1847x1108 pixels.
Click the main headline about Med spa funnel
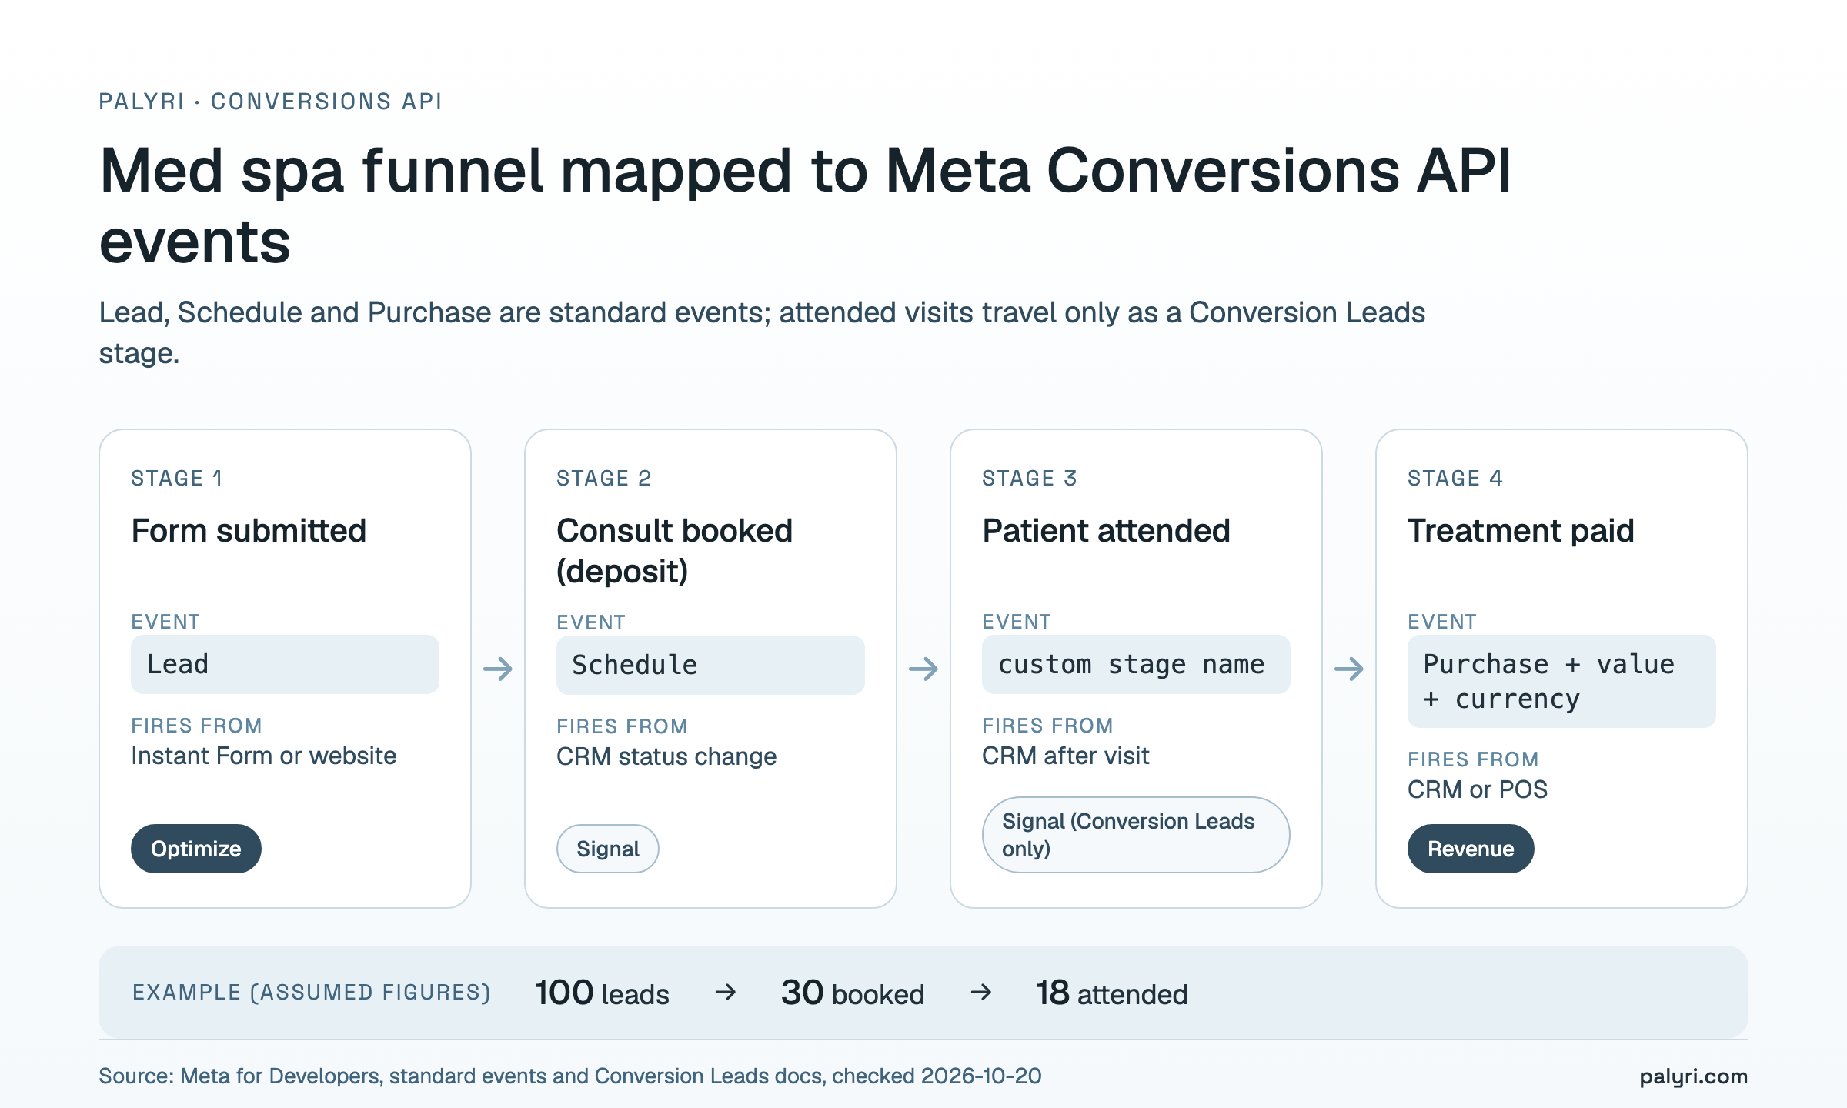click(806, 205)
